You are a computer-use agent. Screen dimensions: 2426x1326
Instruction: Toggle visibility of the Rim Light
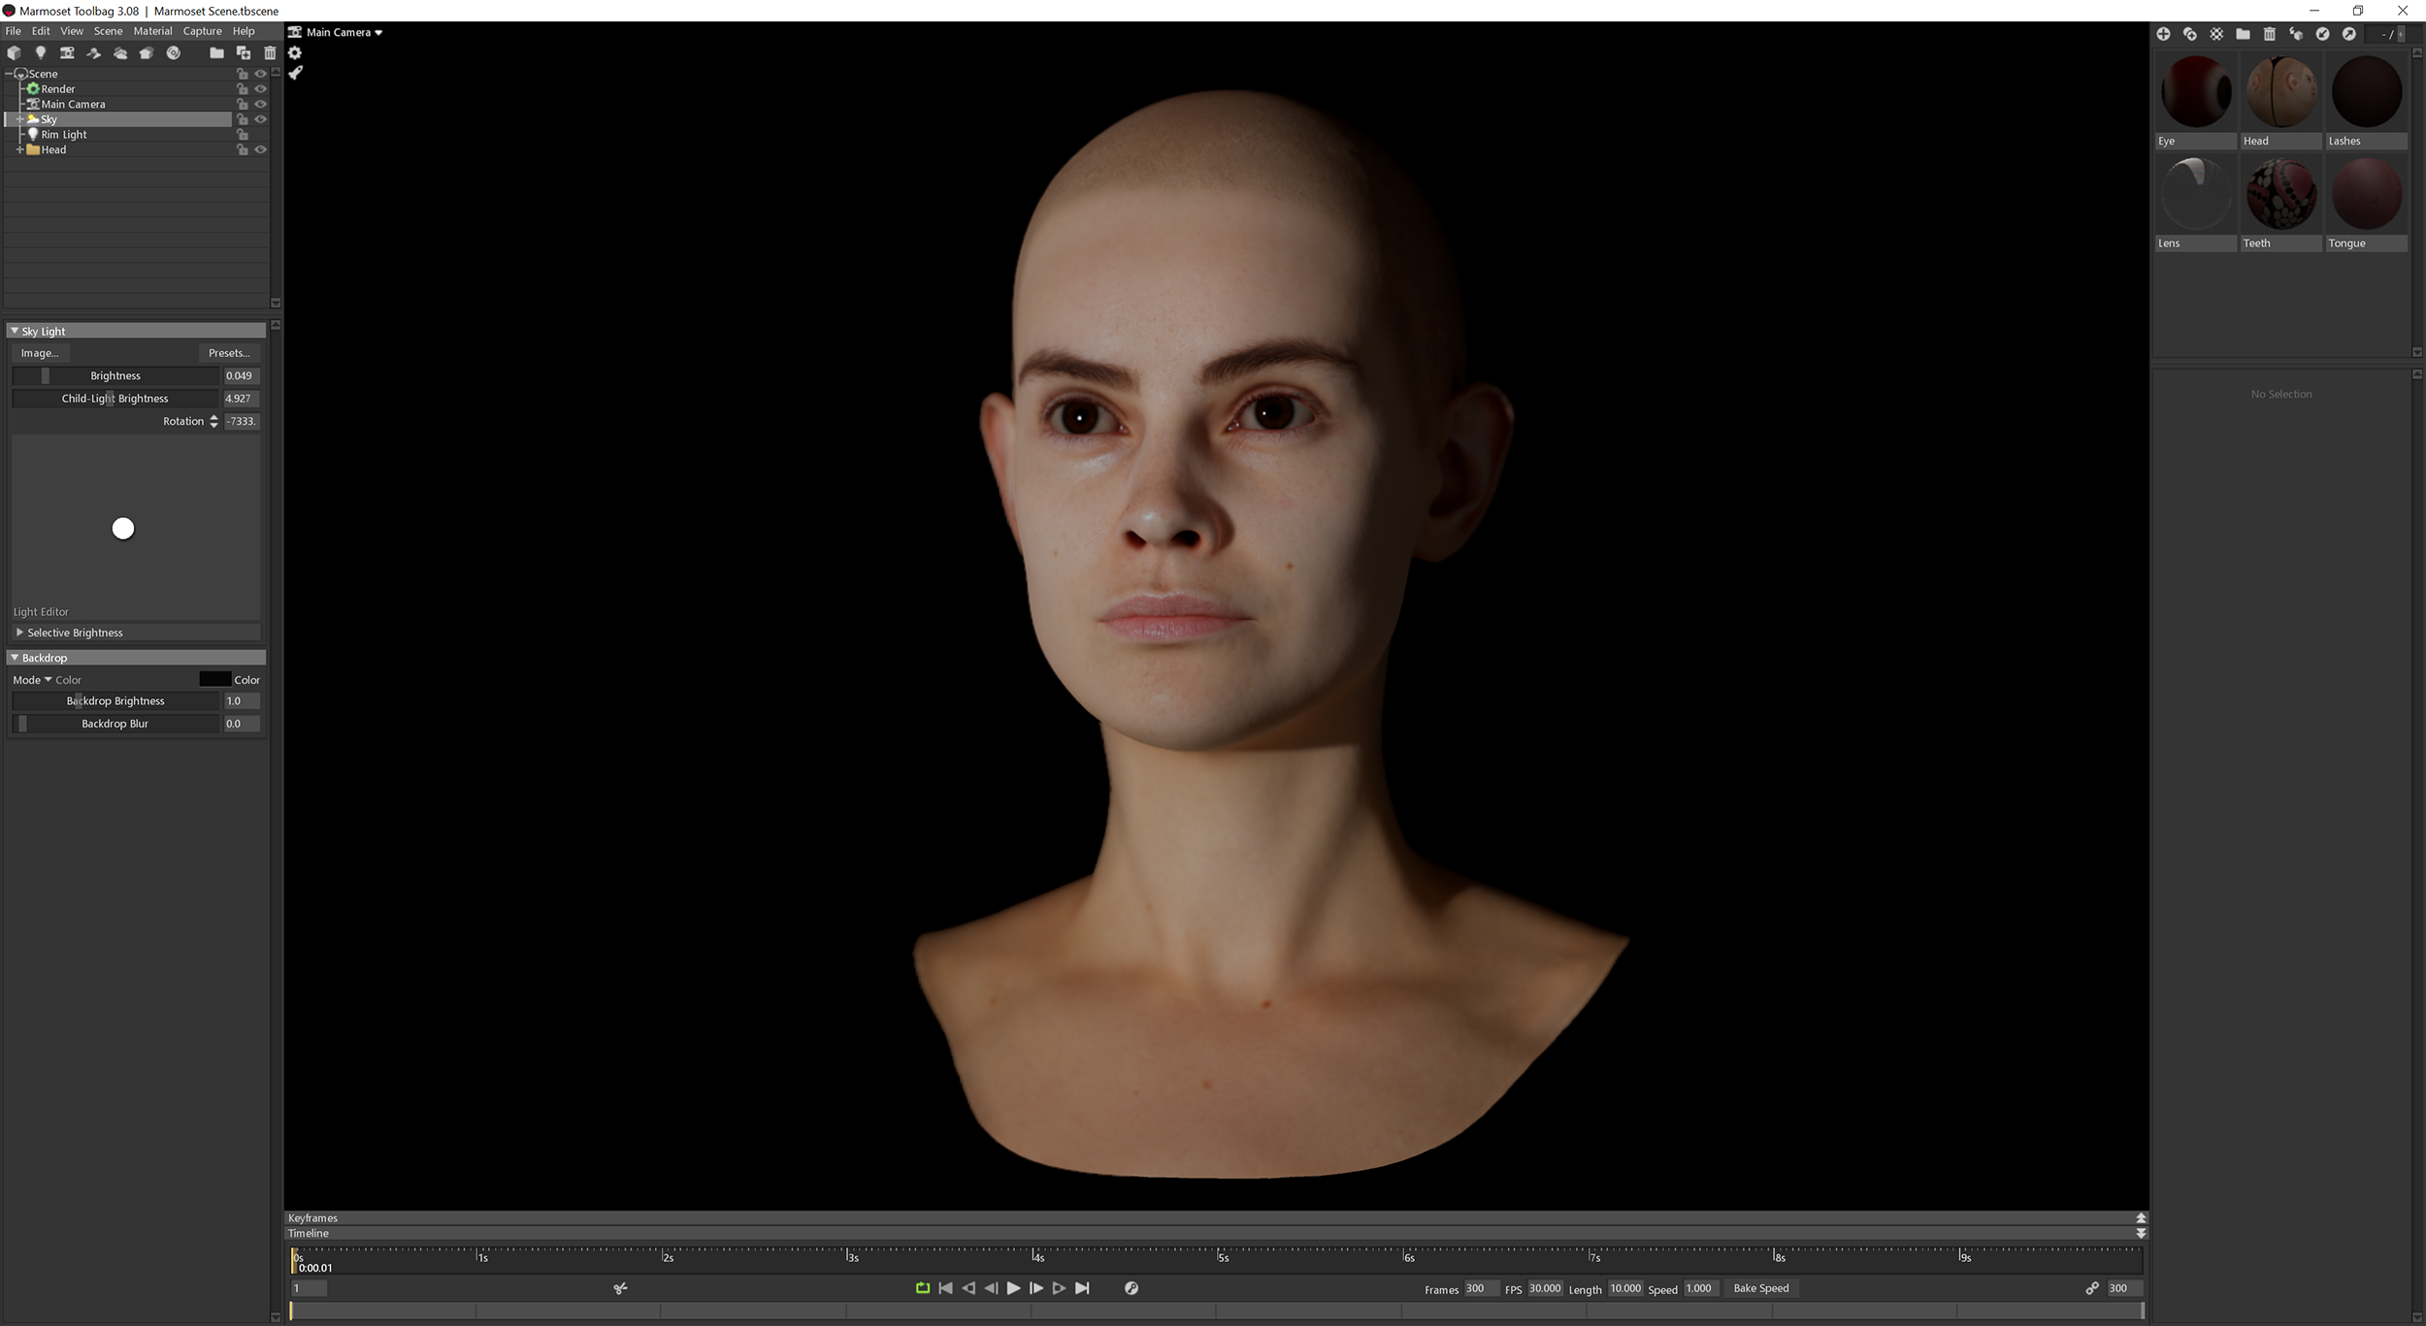260,134
